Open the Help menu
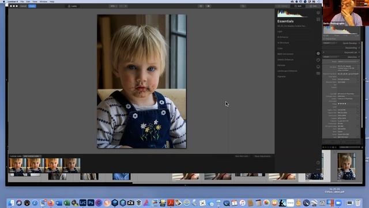 point(52,1)
